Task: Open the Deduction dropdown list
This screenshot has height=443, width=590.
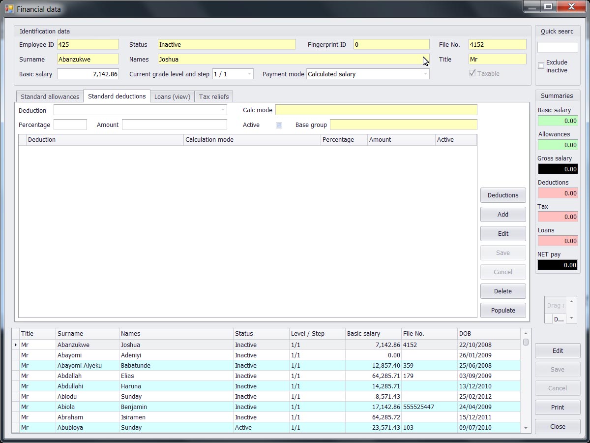Action: pos(223,110)
